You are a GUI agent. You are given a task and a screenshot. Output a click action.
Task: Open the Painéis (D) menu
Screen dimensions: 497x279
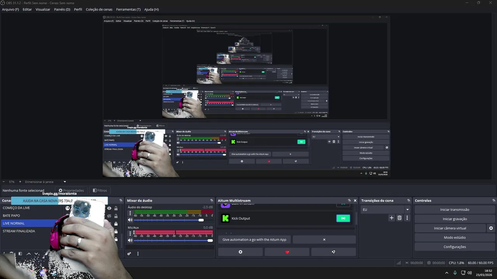(x=62, y=9)
